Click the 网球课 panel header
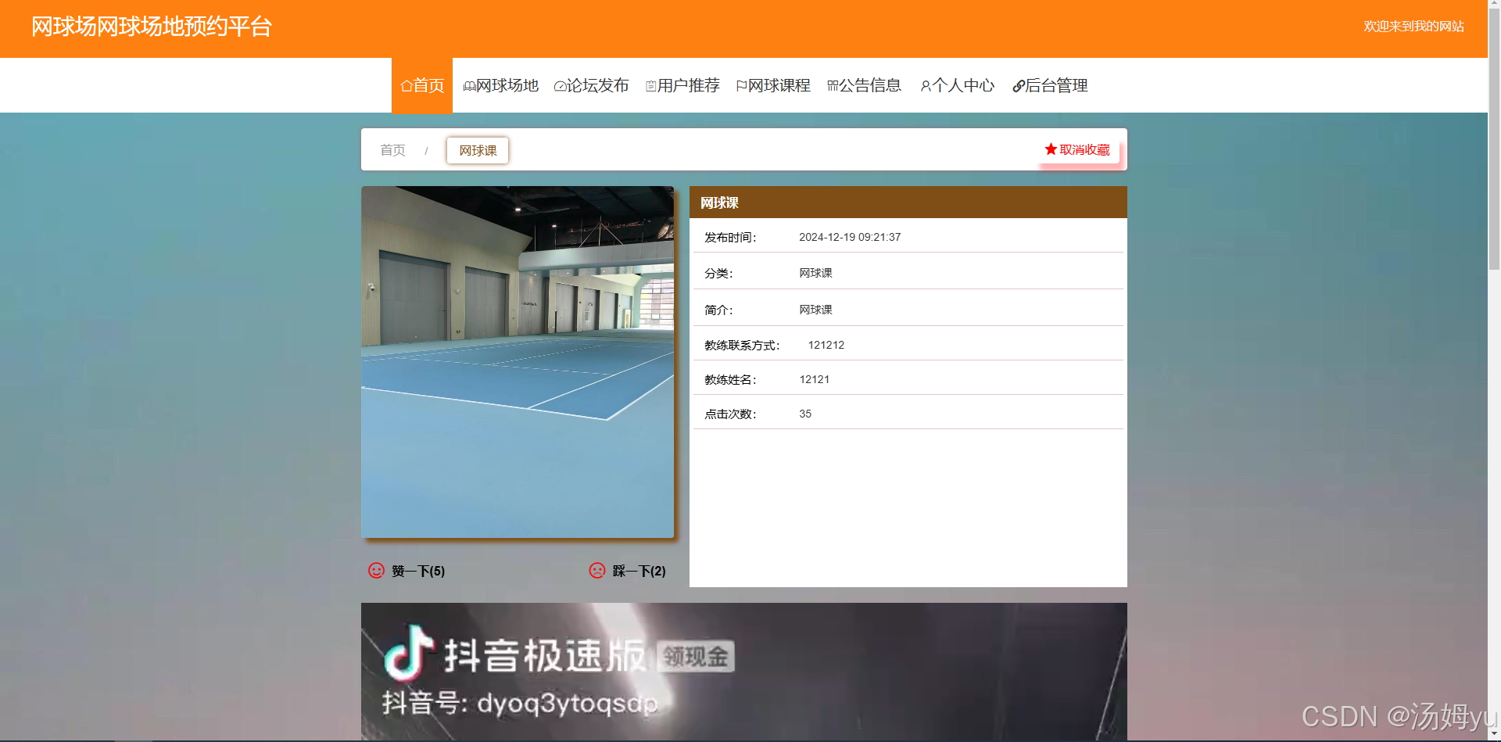1501x742 pixels. click(x=908, y=203)
